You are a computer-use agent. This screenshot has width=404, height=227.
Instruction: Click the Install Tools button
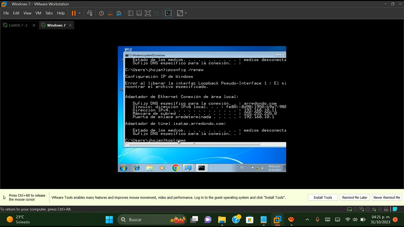tap(323, 197)
